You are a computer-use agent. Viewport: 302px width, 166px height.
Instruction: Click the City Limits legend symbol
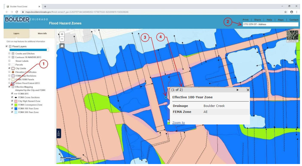click(13, 68)
